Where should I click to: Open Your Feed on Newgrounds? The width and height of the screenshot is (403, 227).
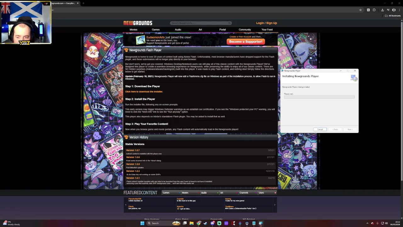(267, 30)
